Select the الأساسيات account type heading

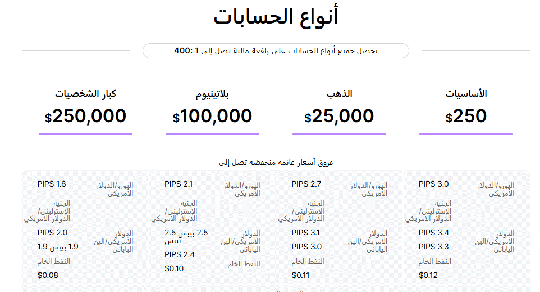(466, 94)
